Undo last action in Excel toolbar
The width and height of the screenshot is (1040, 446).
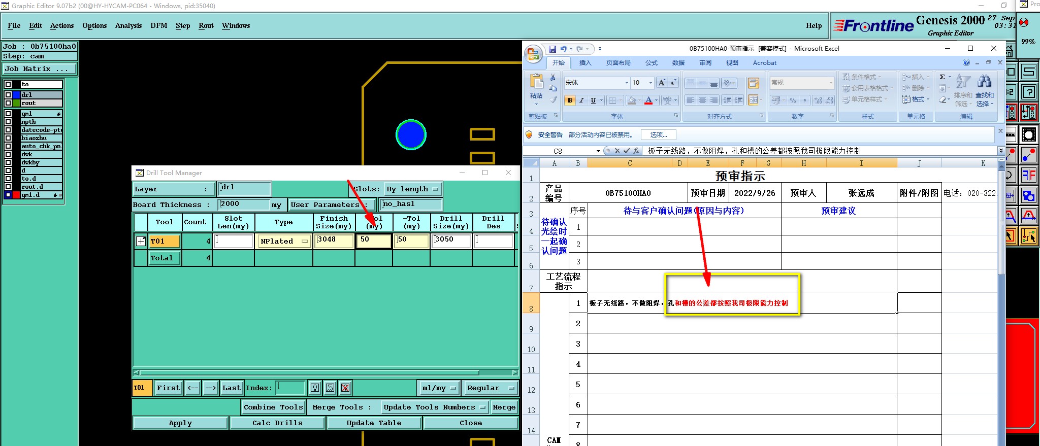tap(563, 49)
